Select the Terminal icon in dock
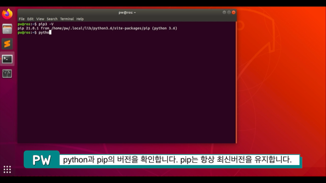Screen dimensions: 326x183 [x=7, y=59]
